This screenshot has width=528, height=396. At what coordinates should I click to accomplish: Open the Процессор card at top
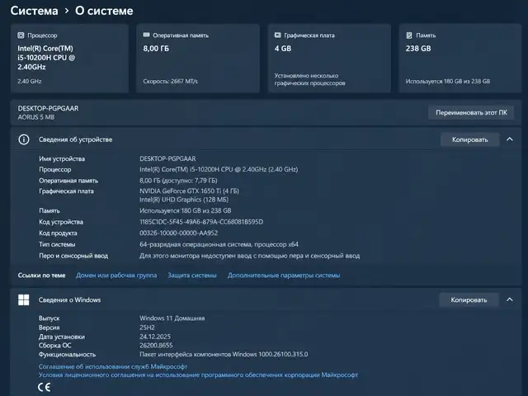[x=69, y=59]
